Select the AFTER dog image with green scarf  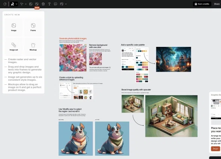tap(112, 138)
